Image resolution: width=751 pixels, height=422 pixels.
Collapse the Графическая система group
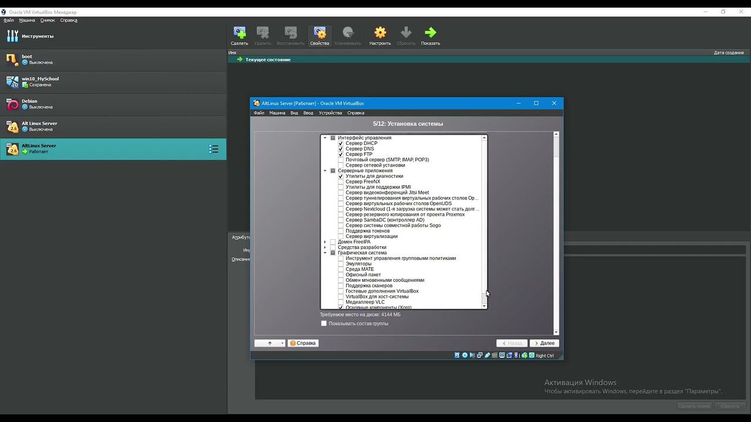[325, 253]
